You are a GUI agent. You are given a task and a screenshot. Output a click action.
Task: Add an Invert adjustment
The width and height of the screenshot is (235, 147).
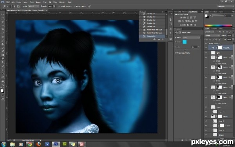[x=181, y=25]
